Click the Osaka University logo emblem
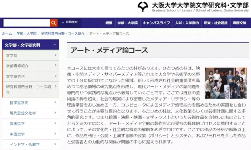 [x=143, y=7]
